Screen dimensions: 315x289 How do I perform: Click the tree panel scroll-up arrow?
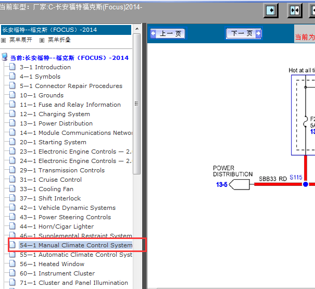tap(137, 29)
